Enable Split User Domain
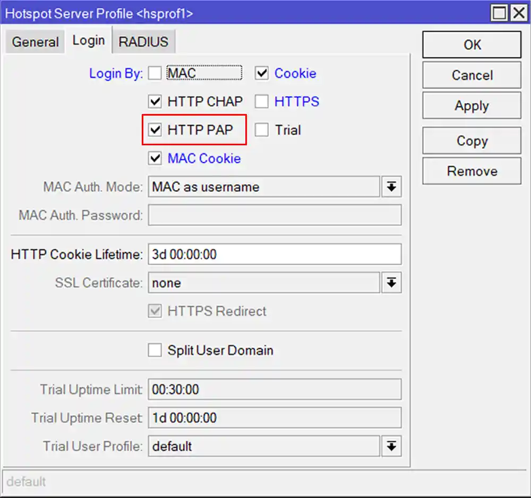The image size is (531, 498). click(x=155, y=350)
